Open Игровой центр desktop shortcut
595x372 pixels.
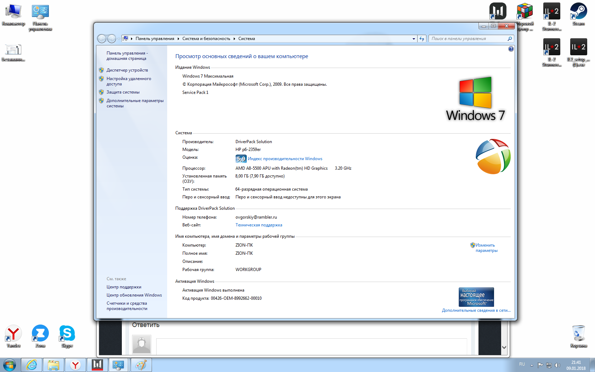(x=525, y=17)
